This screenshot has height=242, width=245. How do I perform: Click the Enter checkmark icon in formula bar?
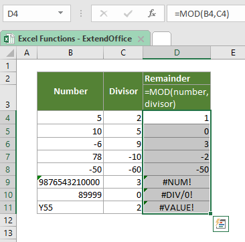tap(128, 14)
